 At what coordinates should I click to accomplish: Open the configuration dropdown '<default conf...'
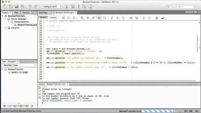(52, 7)
